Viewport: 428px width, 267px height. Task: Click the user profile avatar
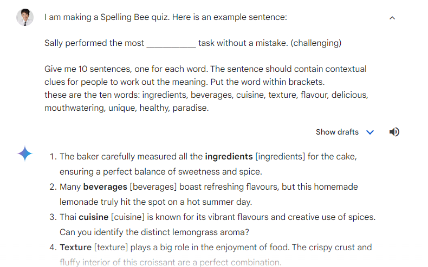pyautogui.click(x=25, y=17)
